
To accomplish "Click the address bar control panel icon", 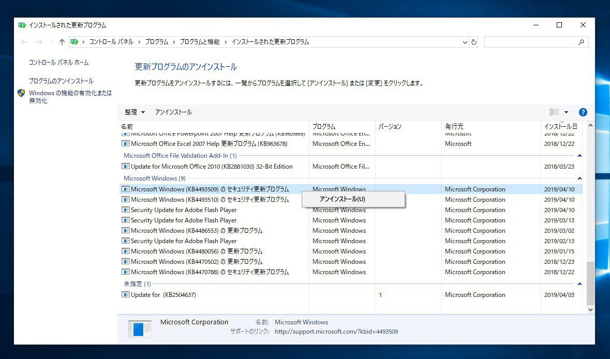I will (x=75, y=42).
